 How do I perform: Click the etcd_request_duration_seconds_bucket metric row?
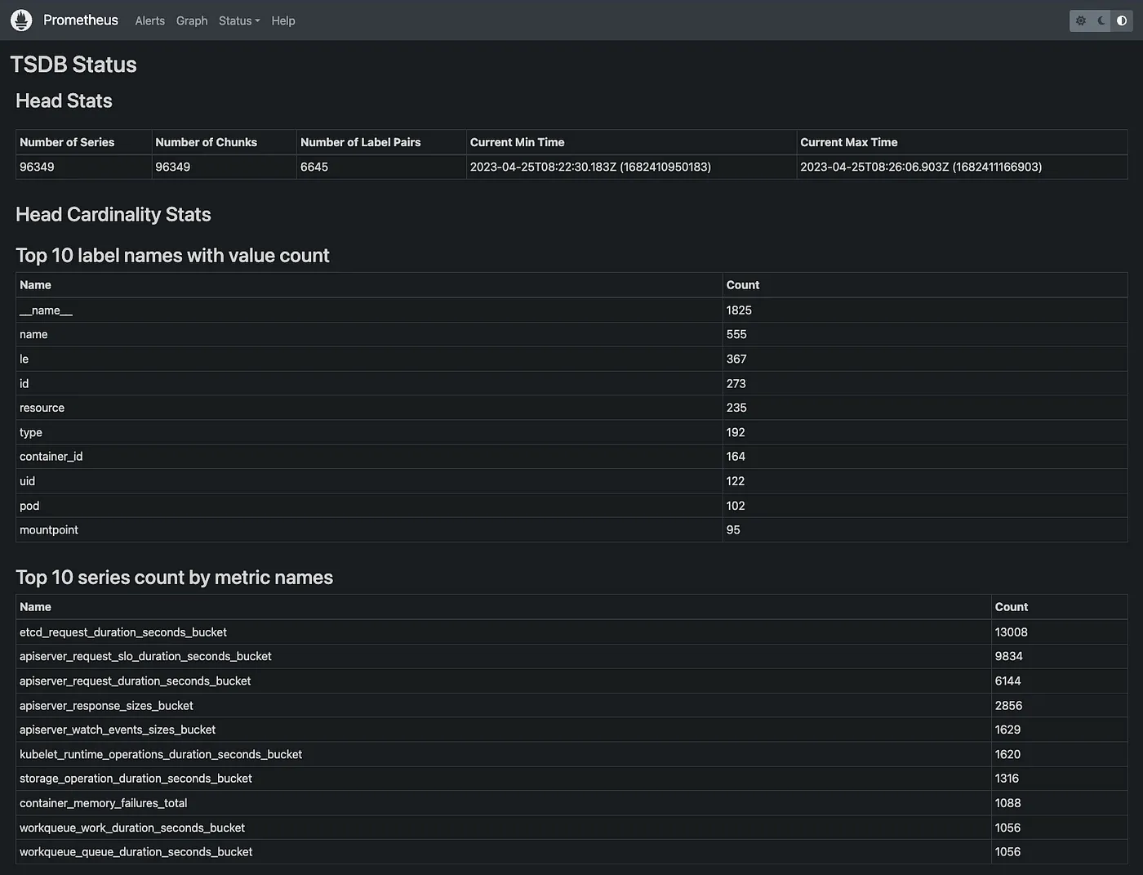tap(123, 632)
